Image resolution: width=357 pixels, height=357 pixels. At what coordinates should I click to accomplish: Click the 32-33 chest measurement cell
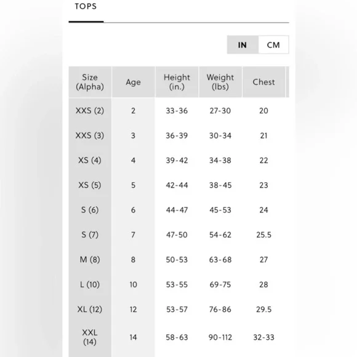[263, 337]
